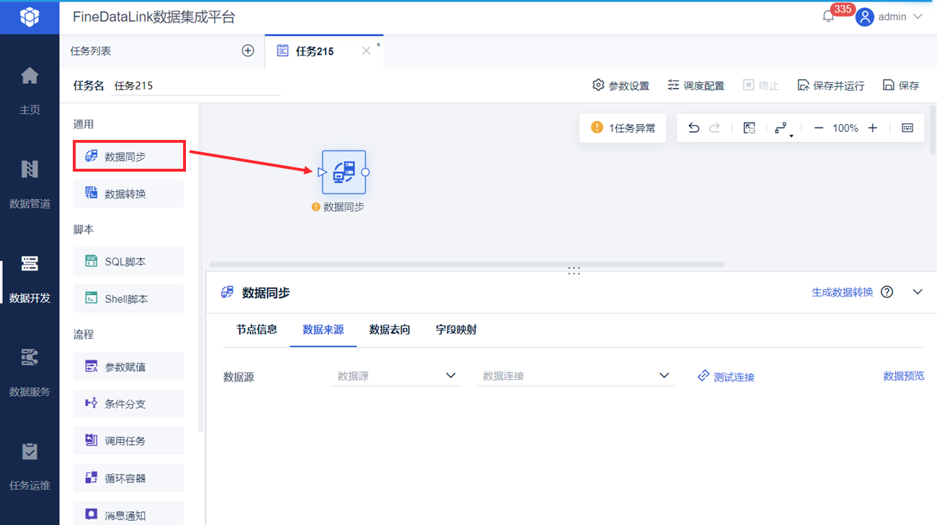Viewport: 937px width, 525px height.
Task: Pick the 消息通知 node type
Action: click(129, 513)
